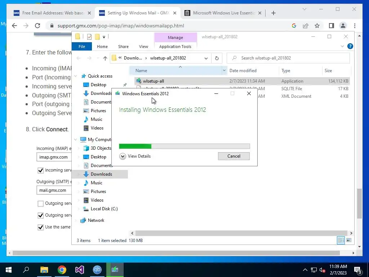Open the Share ribbon tab
The width and height of the screenshot is (369, 277).
coord(123,47)
